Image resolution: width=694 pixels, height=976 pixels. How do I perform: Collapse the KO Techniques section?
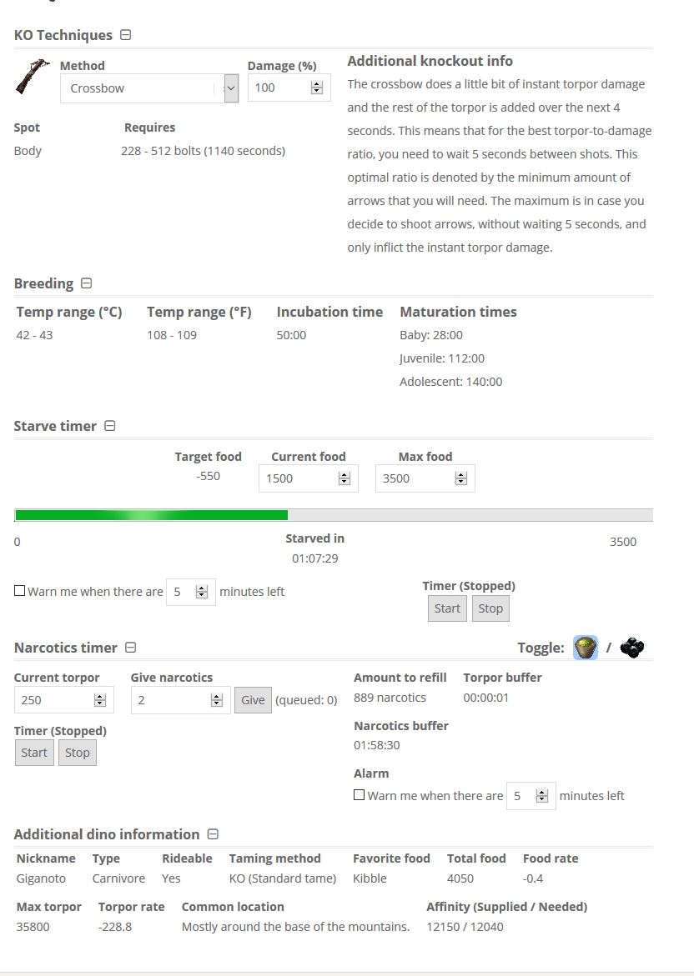click(x=125, y=35)
